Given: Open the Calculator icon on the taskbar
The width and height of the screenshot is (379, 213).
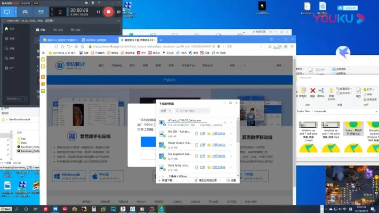Looking at the screenshot, I should (94, 209).
